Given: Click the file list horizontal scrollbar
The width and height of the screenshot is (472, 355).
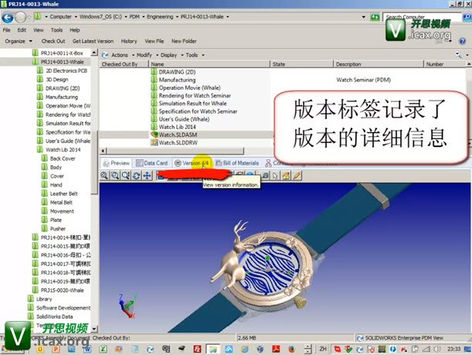Looking at the screenshot, I should click(x=175, y=150).
